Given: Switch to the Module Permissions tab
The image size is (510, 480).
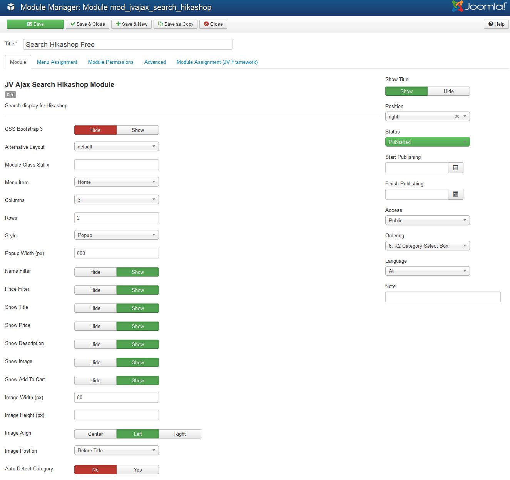Looking at the screenshot, I should point(111,62).
